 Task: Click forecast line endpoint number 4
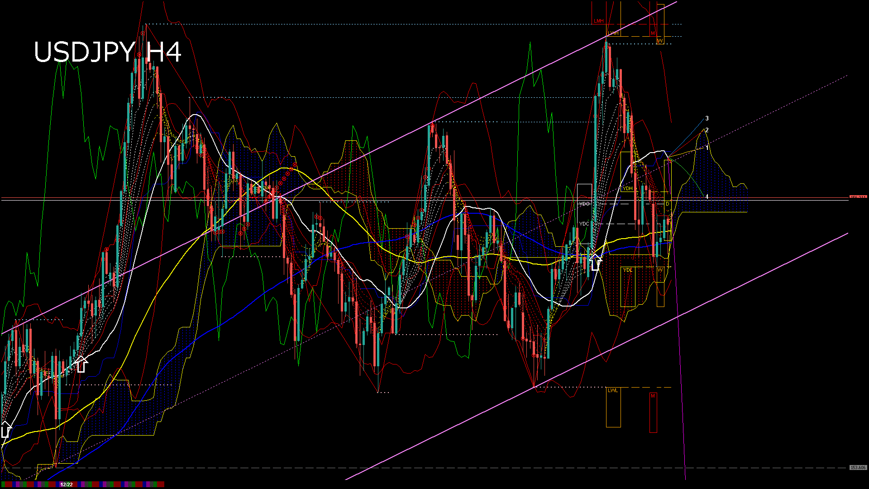tap(707, 197)
